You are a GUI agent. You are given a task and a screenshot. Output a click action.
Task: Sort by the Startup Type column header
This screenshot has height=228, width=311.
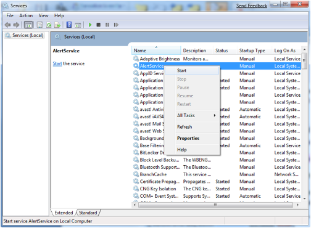pos(255,51)
